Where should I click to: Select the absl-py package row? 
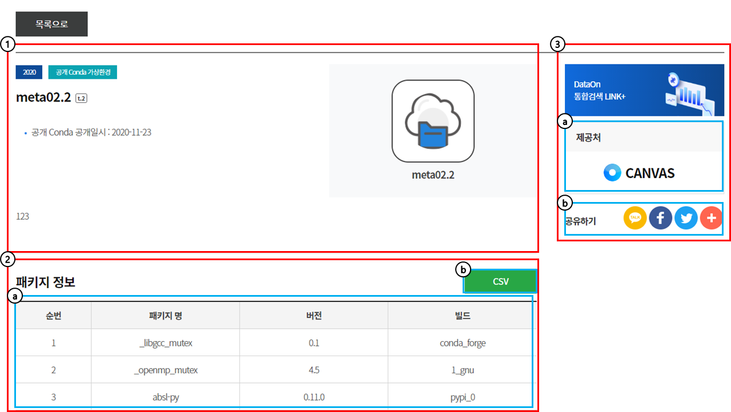click(165, 397)
